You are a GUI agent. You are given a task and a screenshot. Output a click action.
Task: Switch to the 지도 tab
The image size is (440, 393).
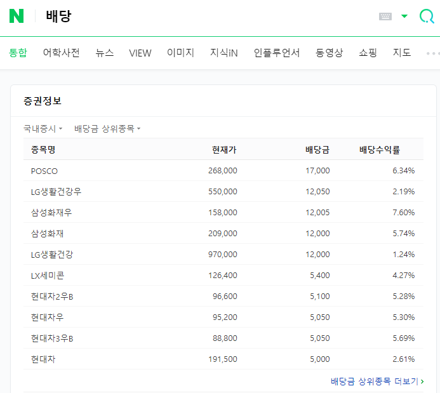(401, 53)
